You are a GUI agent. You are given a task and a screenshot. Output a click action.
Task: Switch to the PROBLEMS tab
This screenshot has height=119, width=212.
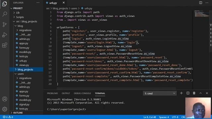52,93
